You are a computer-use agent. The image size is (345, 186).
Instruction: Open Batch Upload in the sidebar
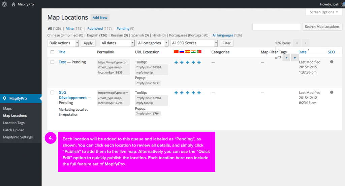point(13,130)
